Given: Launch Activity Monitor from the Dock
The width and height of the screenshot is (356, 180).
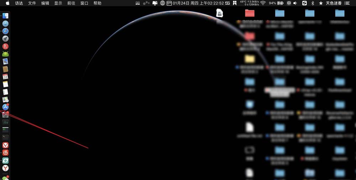Looking at the screenshot, I should click(x=5, y=122).
